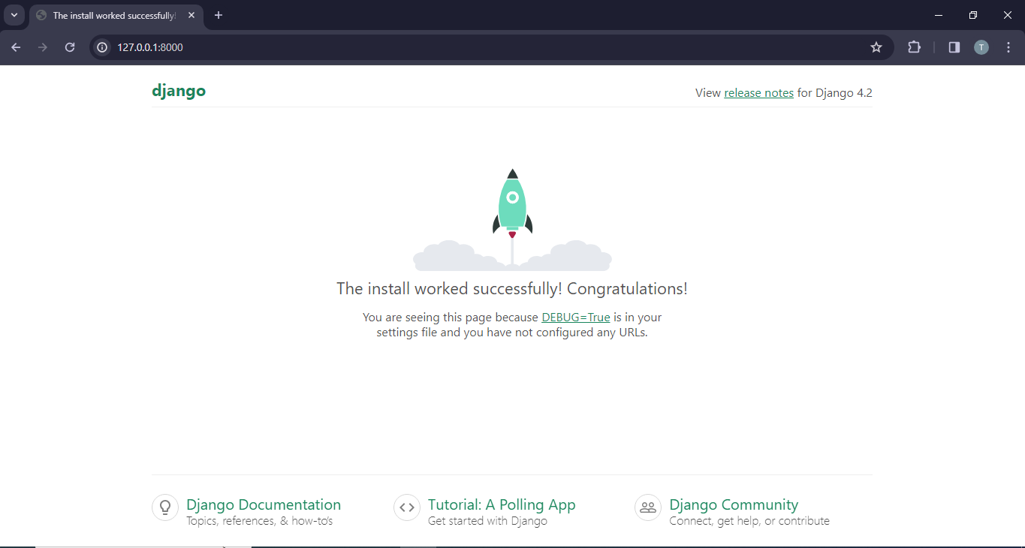This screenshot has width=1025, height=548.
Task: Click 'Connect, get help, or contribute' text
Action: click(x=749, y=521)
